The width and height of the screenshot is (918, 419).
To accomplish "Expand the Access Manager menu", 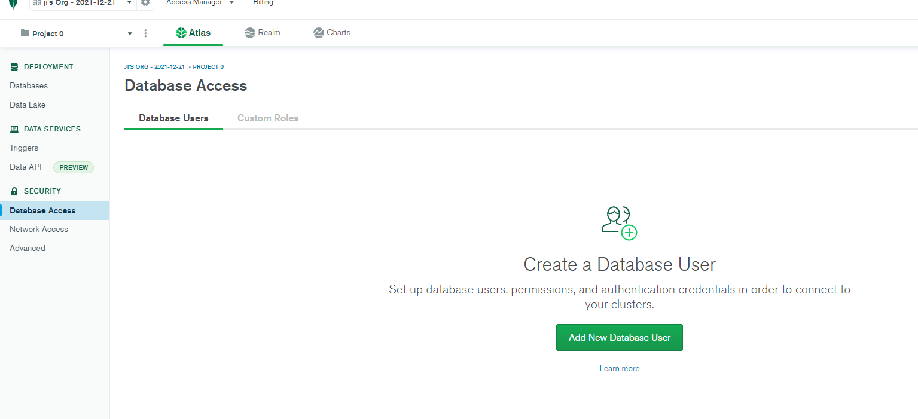I will tap(200, 3).
